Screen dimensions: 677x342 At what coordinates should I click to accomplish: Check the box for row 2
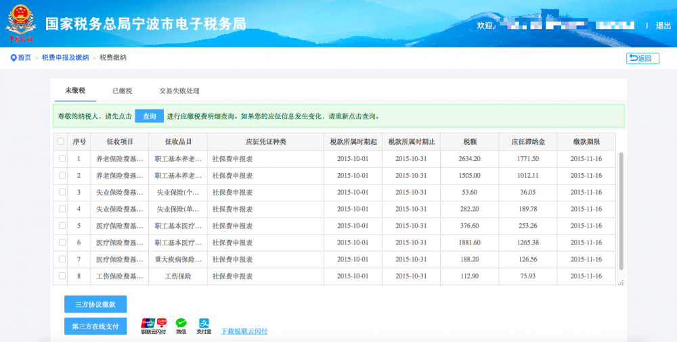[x=62, y=176]
